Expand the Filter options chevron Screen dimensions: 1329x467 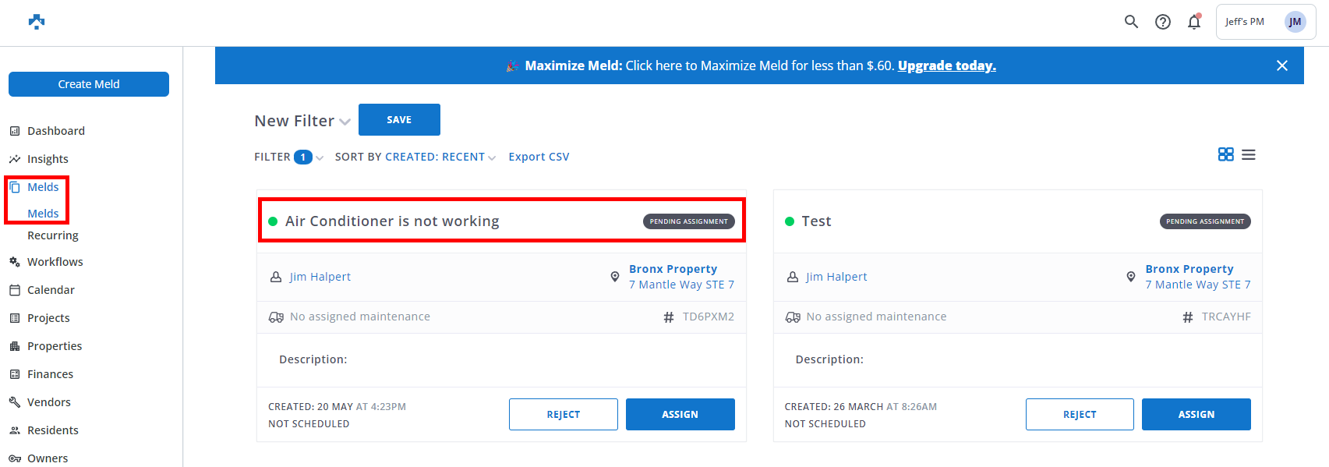click(320, 157)
